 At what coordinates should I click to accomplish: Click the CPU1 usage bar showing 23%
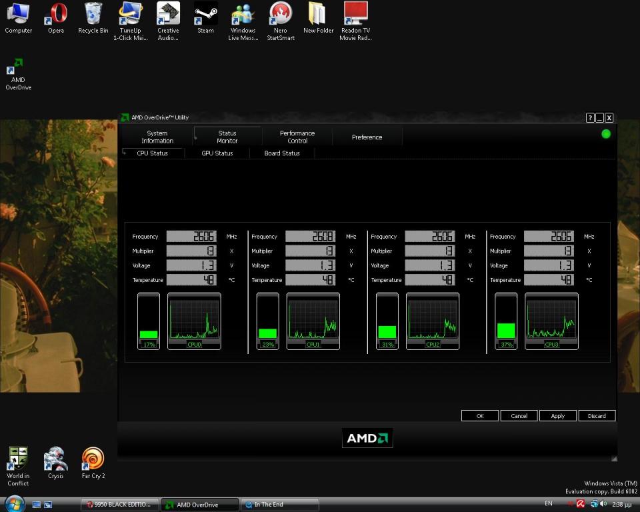(268, 321)
